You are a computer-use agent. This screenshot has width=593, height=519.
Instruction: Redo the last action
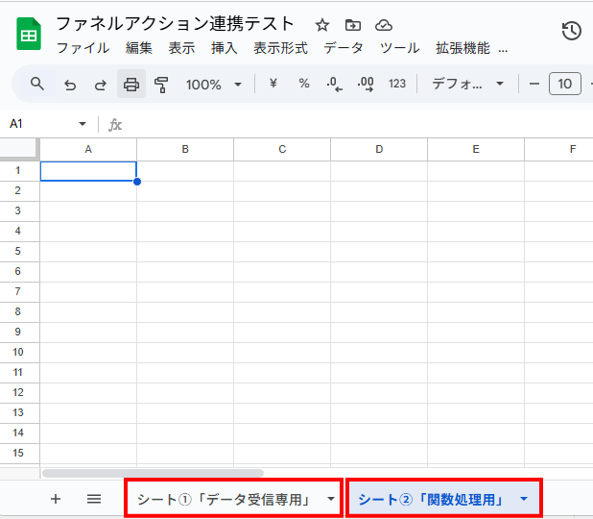(x=100, y=85)
